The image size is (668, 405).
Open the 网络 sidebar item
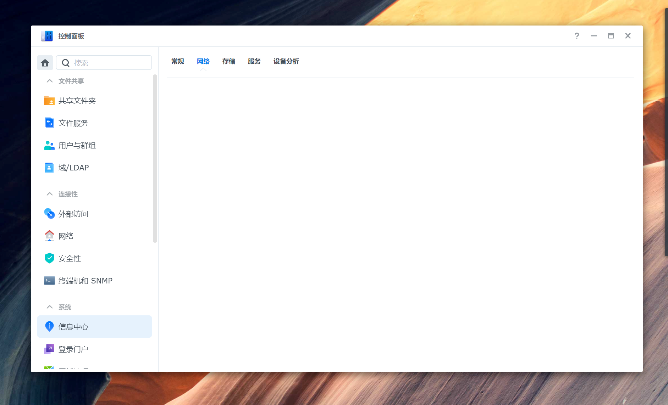click(x=66, y=236)
